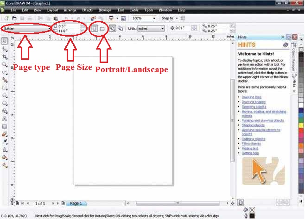Open the Selecting objects hint link

coord(254,106)
